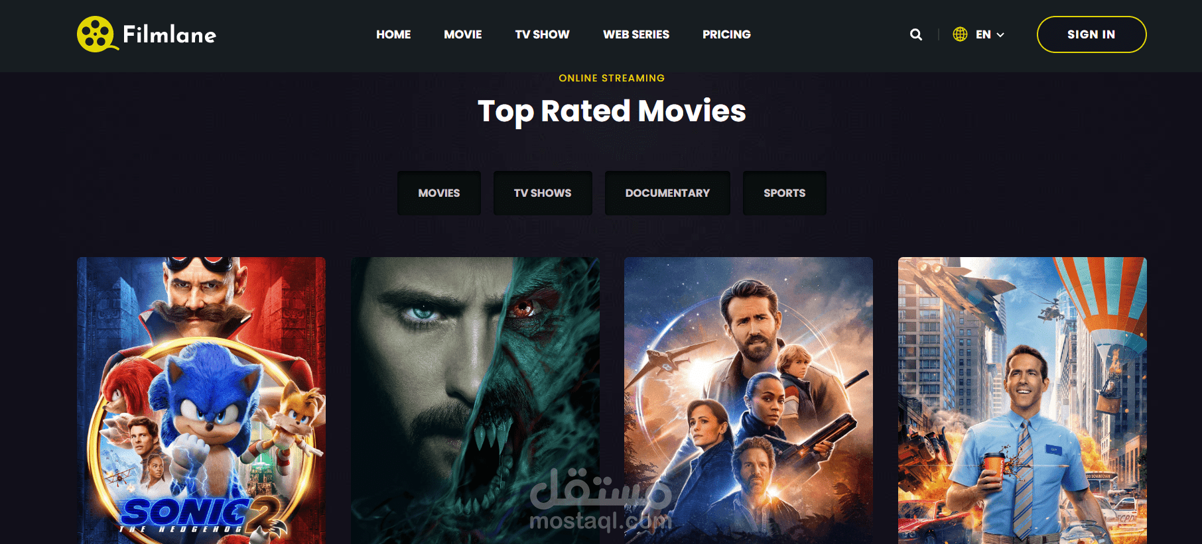The width and height of the screenshot is (1202, 544).
Task: Filter by SPORTS category
Action: click(x=785, y=193)
